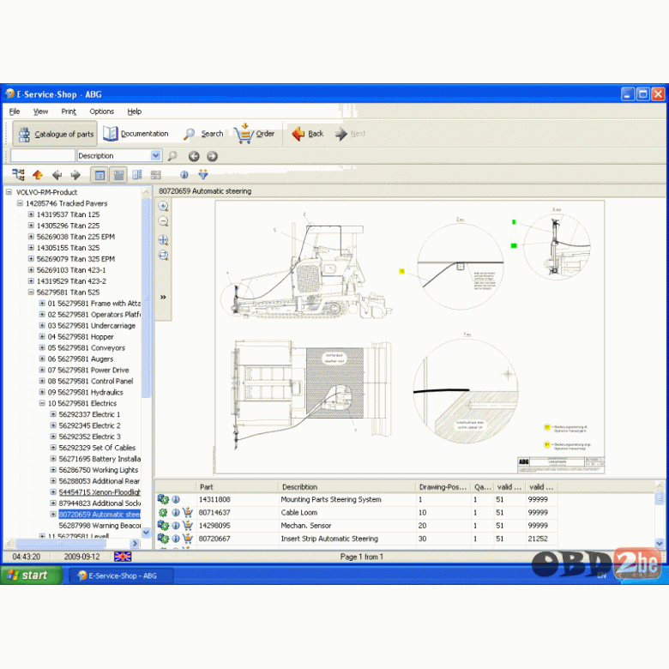The height and width of the screenshot is (669, 669).
Task: Go to previous search result arrow
Action: (194, 156)
